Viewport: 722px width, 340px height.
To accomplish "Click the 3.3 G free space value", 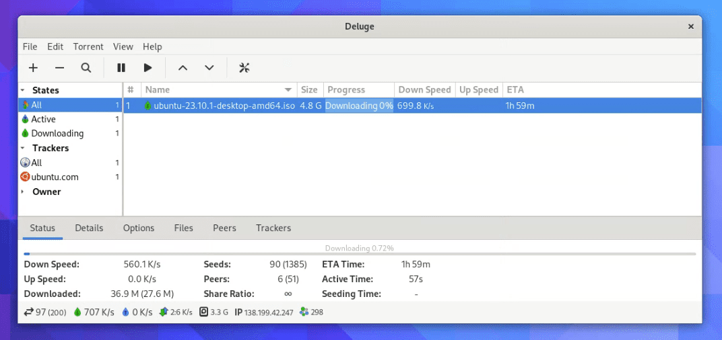I will [x=219, y=312].
